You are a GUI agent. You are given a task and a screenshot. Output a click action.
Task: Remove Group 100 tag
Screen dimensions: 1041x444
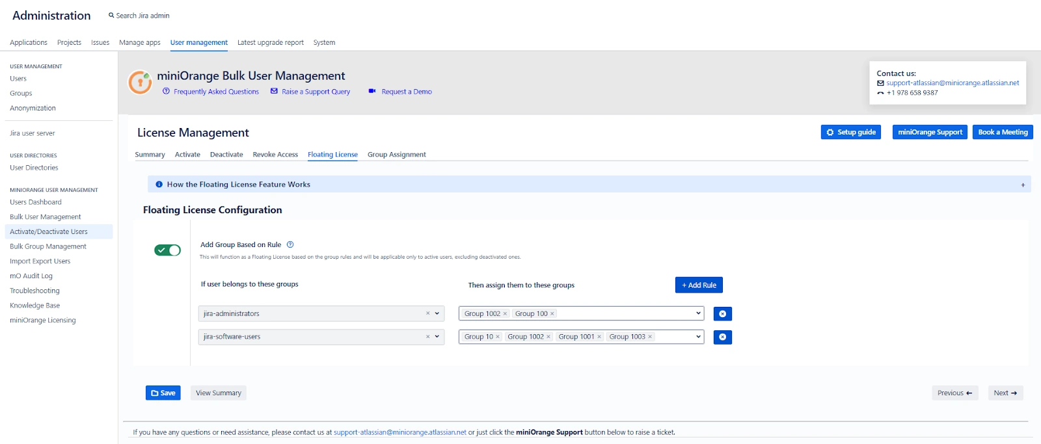[x=552, y=313]
